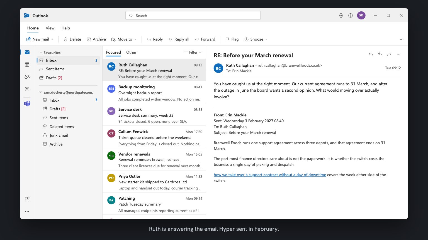Select the Other inbox tab
Viewport: 428px width, 240px height.
click(x=131, y=52)
